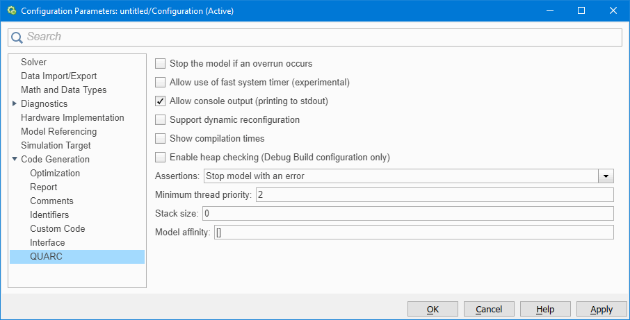Image resolution: width=630 pixels, height=320 pixels.
Task: Open the Assertions dropdown arrow
Action: coord(606,176)
